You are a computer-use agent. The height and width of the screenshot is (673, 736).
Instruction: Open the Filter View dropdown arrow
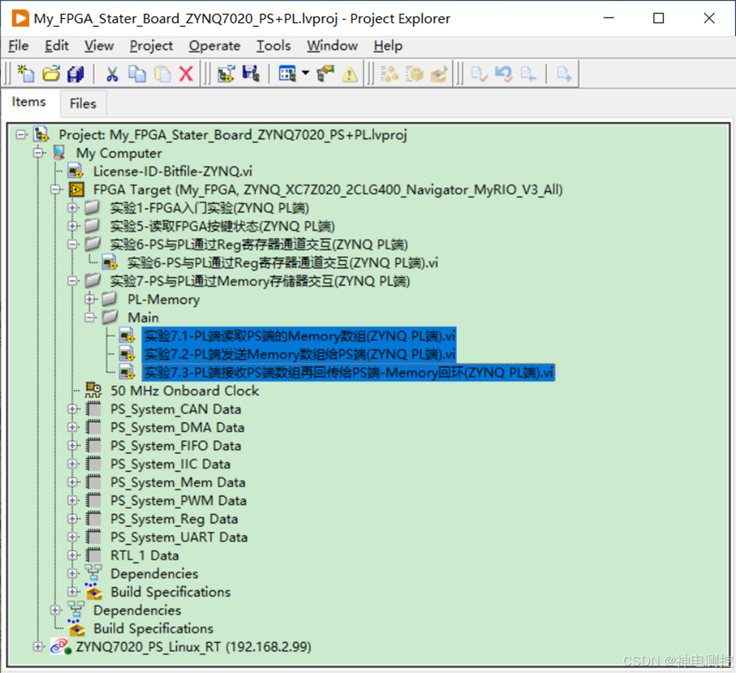point(305,73)
